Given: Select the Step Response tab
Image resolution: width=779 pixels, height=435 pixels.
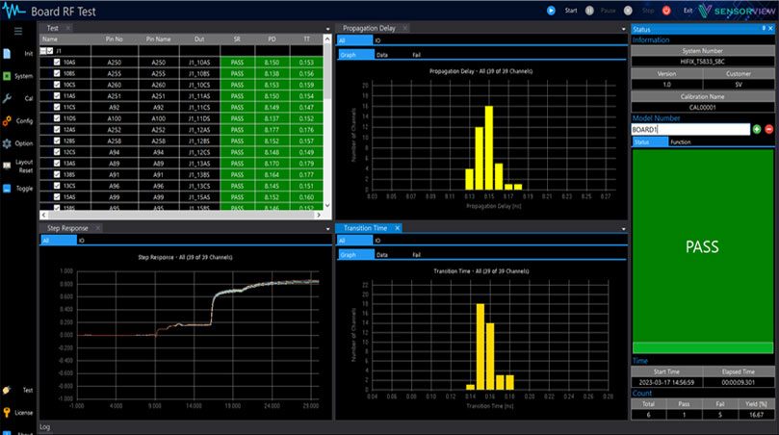Looking at the screenshot, I should [x=67, y=228].
